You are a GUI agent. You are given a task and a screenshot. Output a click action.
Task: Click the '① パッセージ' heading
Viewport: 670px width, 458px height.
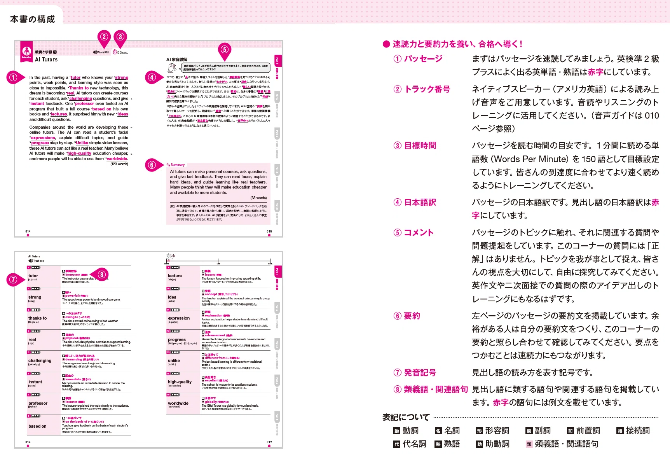pyautogui.click(x=418, y=59)
